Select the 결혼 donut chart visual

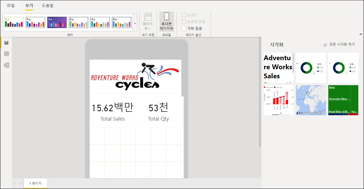(311, 68)
